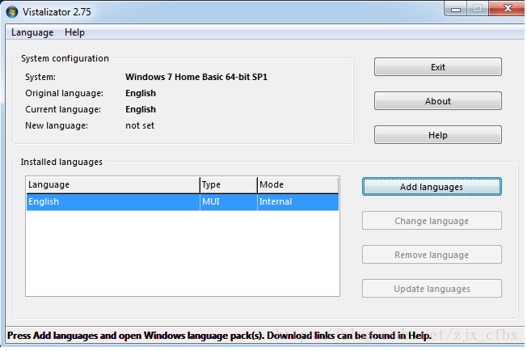This screenshot has width=527, height=351.
Task: Sort by the Language column header
Action: [x=113, y=185]
